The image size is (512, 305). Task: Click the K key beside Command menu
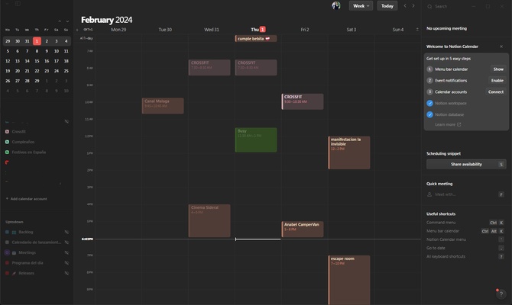[x=501, y=223]
